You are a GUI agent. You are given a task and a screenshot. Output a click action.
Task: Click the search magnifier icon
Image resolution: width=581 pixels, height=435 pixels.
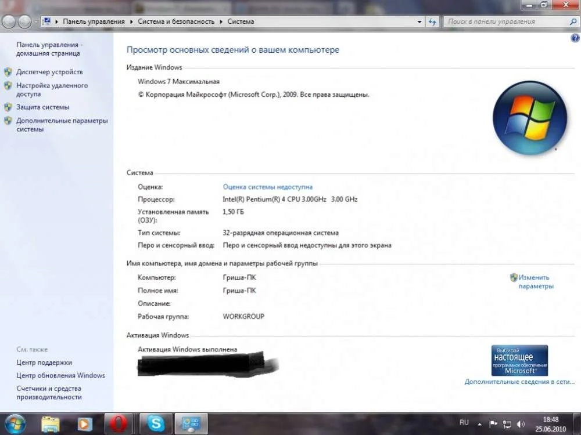[572, 21]
